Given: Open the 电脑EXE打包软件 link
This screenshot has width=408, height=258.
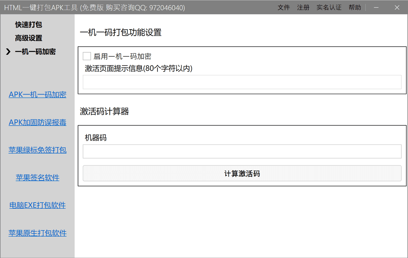Looking at the screenshot, I should tap(37, 205).
